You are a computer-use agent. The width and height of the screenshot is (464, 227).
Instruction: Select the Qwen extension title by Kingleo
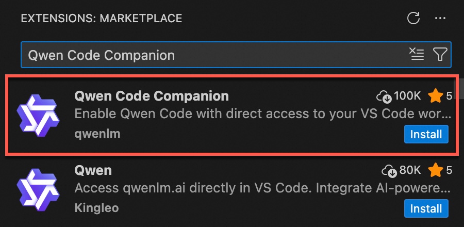[93, 170]
